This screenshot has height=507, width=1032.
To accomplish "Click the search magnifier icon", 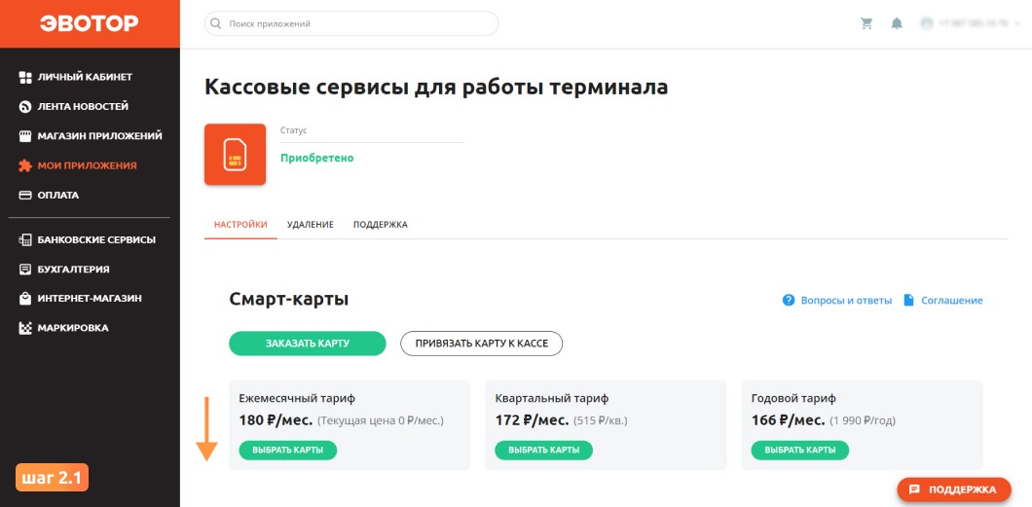I will point(215,23).
